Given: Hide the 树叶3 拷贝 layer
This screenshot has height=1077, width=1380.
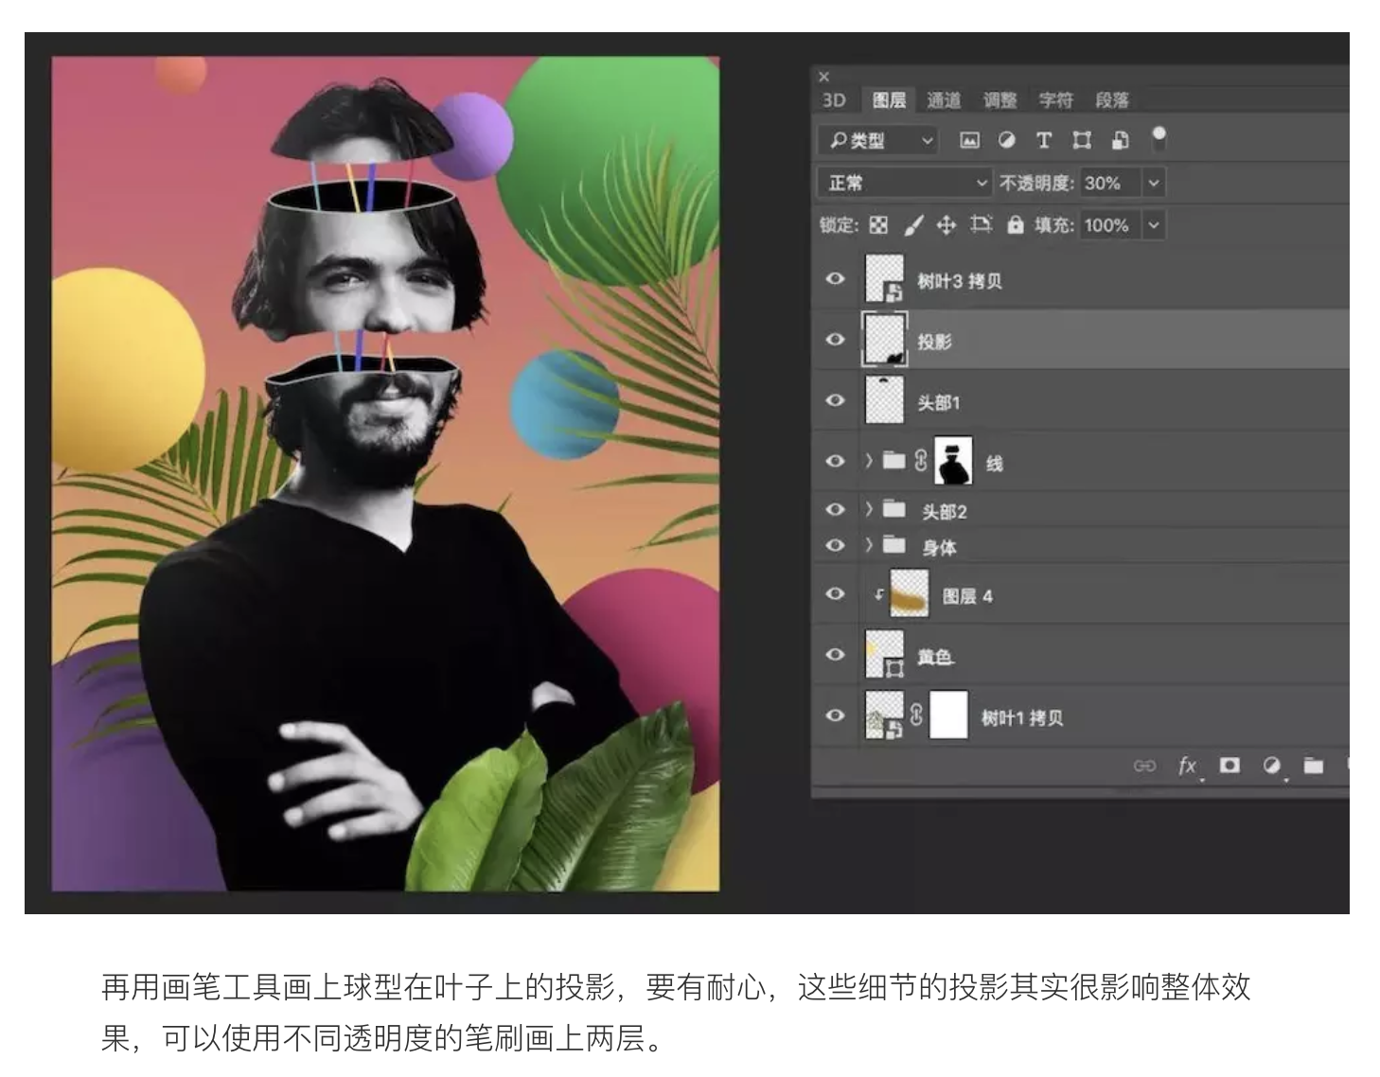Looking at the screenshot, I should 835,279.
